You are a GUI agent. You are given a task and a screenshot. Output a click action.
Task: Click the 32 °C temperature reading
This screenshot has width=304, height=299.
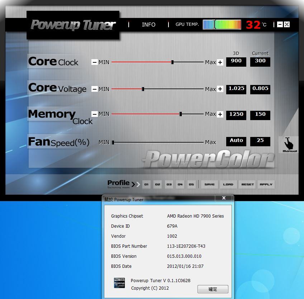click(256, 25)
